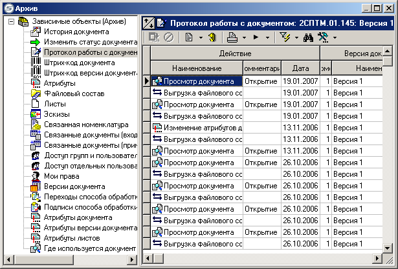
Task: Click the printer icon in toolbar
Action: [x=232, y=38]
